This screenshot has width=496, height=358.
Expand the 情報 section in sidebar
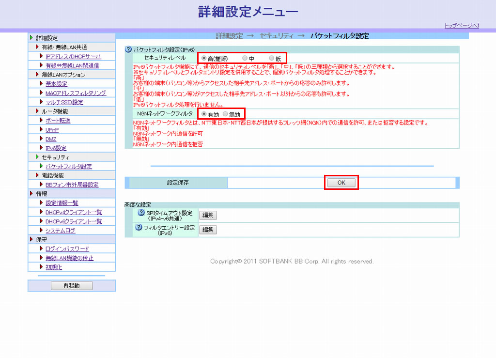(x=32, y=194)
